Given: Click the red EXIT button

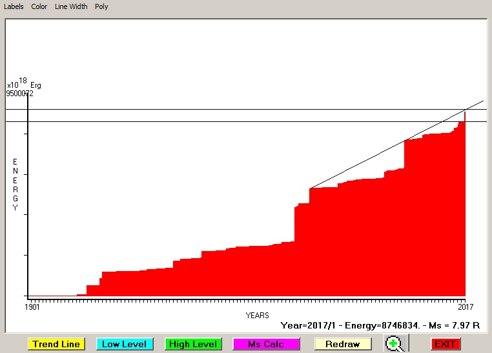Looking at the screenshot, I should coord(445,344).
